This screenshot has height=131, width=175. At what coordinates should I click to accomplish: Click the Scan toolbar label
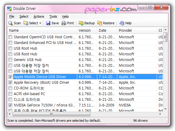[x=17, y=23]
